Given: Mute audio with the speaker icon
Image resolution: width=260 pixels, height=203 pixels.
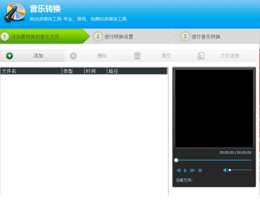Looking at the screenshot, I should click(226, 170).
